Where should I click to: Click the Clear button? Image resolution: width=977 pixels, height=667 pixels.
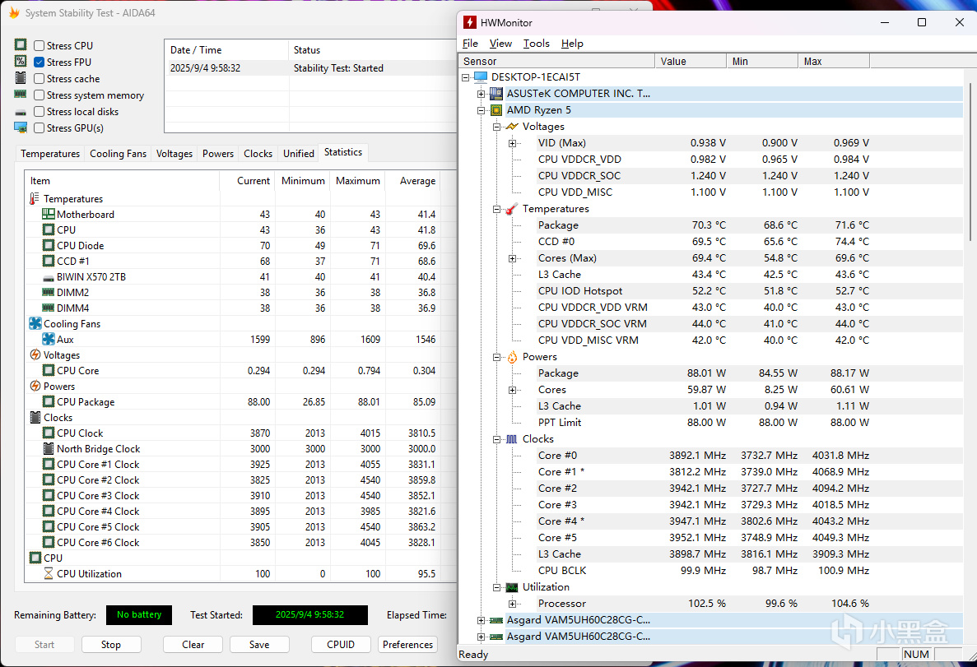point(193,645)
